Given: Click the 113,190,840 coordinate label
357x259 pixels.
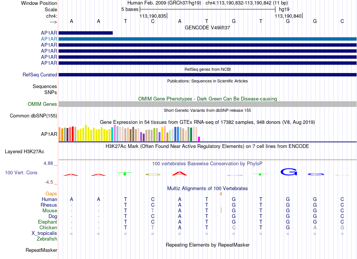Looking at the screenshot, I should [288, 16].
